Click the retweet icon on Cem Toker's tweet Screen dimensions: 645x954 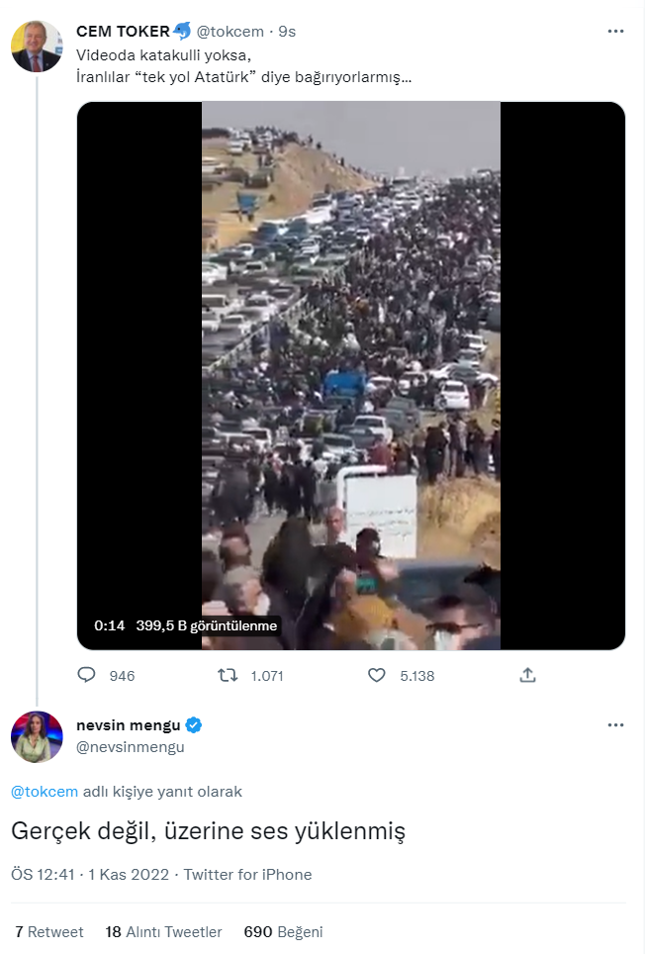[x=228, y=675]
